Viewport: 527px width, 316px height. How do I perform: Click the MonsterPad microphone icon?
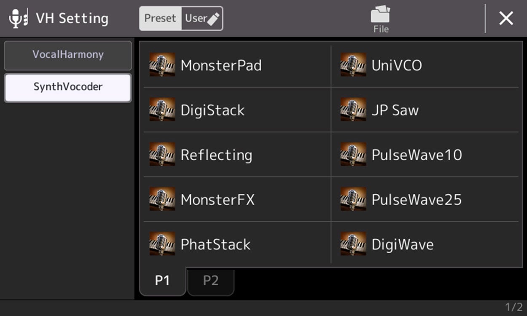click(x=162, y=65)
